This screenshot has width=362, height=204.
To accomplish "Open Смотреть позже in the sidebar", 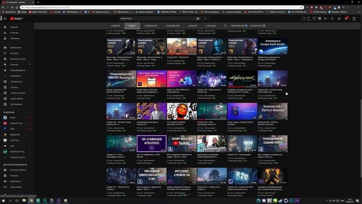I will click(x=17, y=59).
